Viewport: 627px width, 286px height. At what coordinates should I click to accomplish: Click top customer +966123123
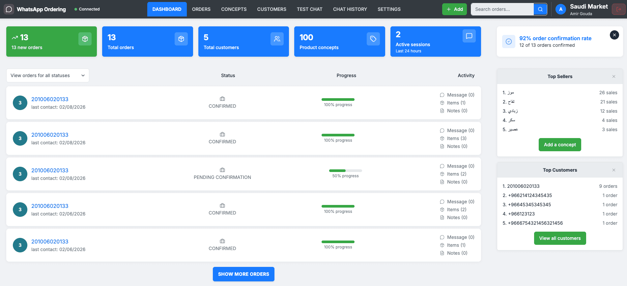560,214
